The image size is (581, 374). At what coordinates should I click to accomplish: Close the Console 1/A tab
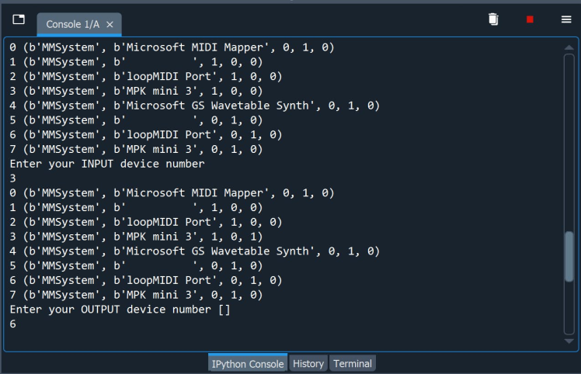110,25
